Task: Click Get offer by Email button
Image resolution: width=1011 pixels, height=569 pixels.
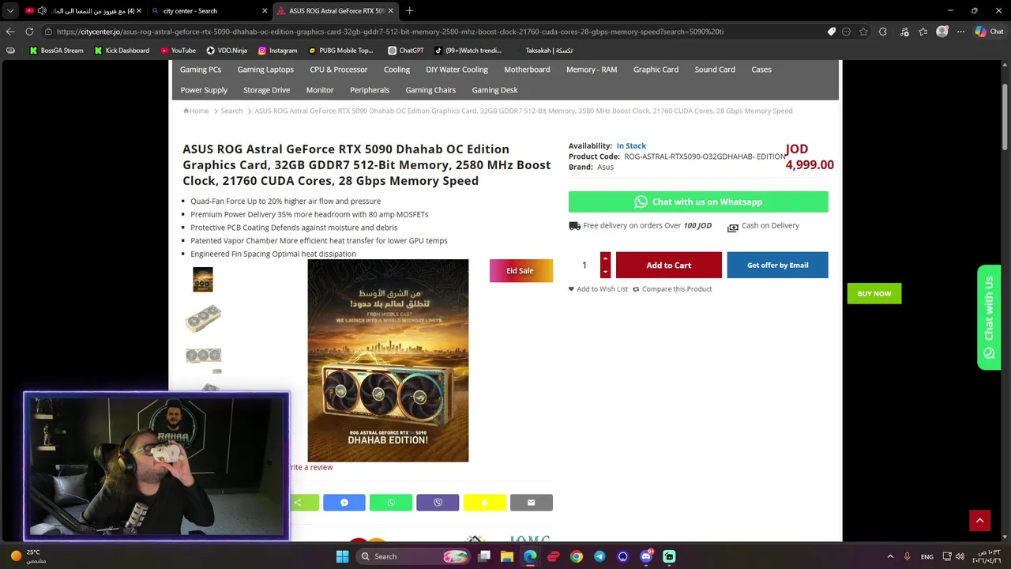Action: pyautogui.click(x=777, y=266)
